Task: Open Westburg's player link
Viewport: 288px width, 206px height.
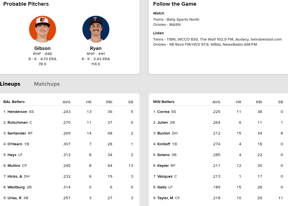Action: pyautogui.click(x=16, y=187)
